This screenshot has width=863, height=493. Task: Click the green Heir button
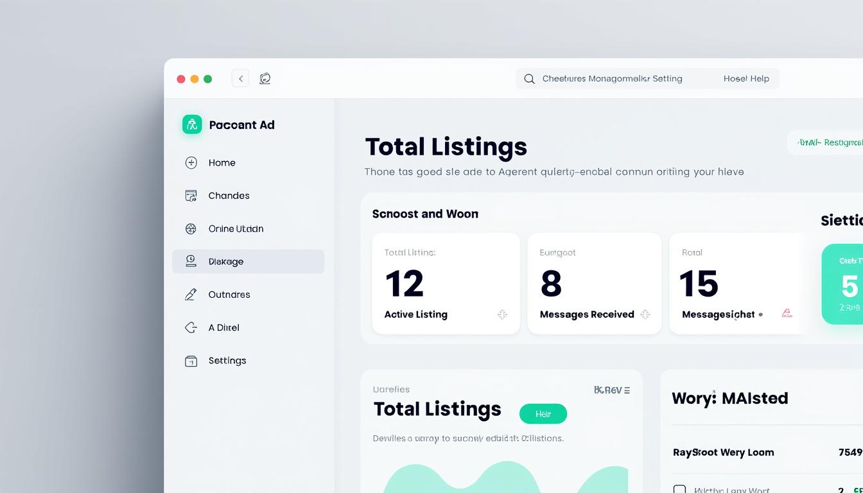point(543,414)
